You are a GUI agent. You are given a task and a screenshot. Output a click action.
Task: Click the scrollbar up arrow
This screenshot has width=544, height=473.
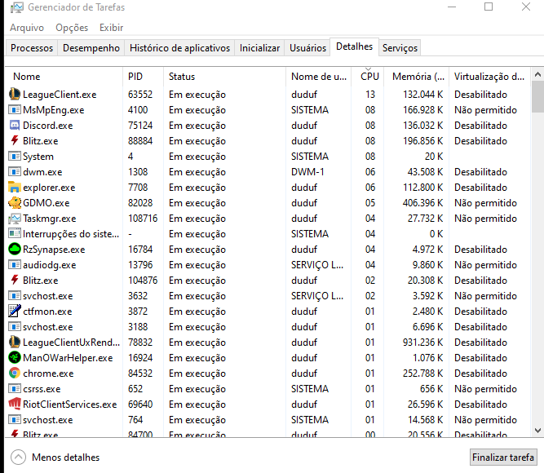[x=537, y=74]
